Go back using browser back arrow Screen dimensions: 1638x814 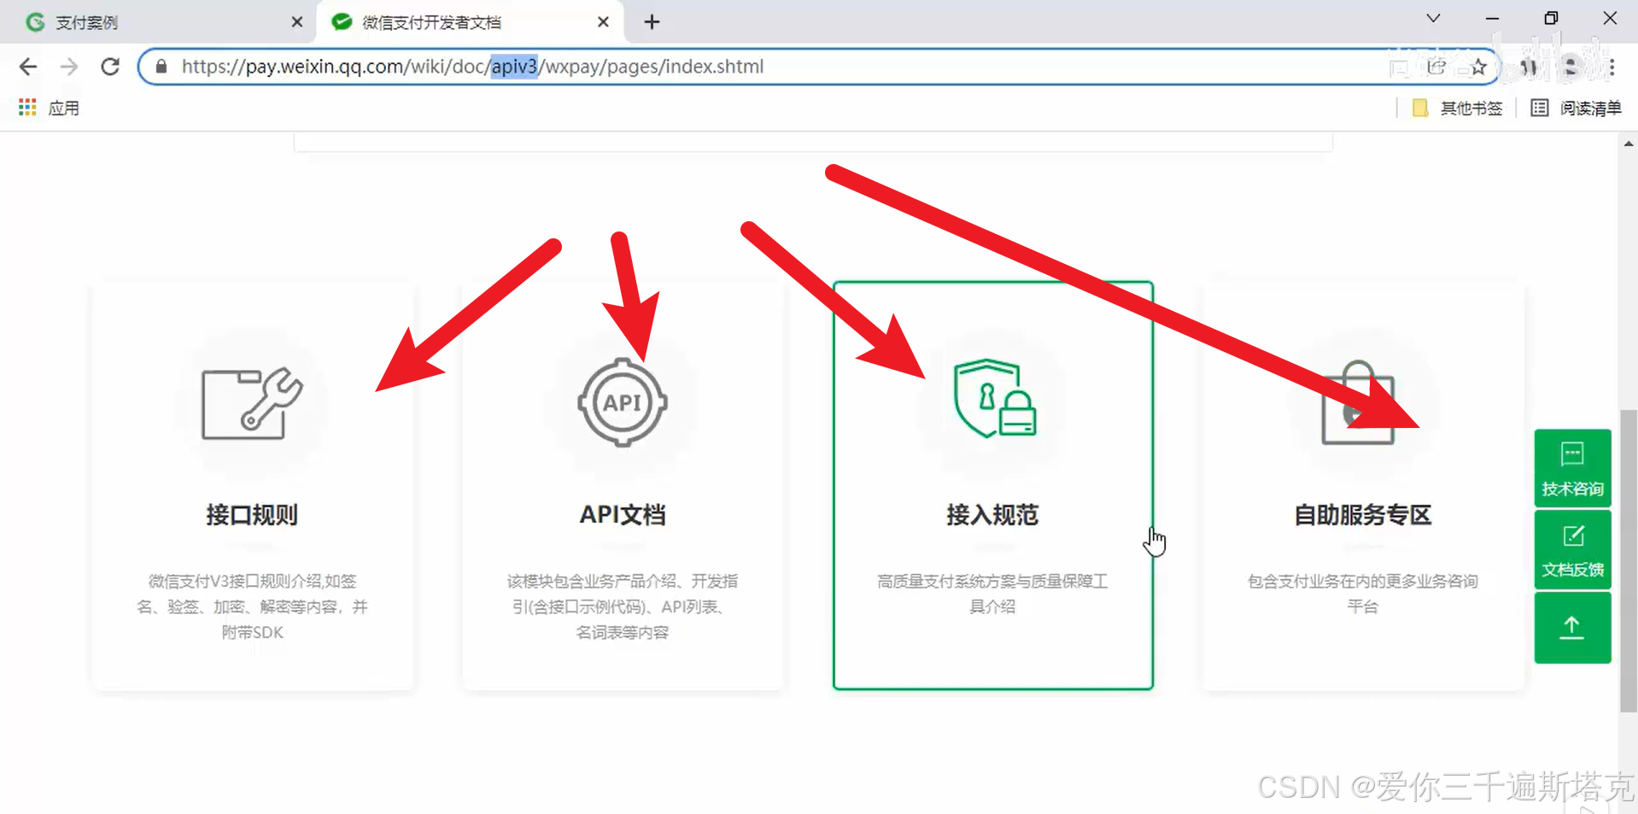click(x=28, y=67)
